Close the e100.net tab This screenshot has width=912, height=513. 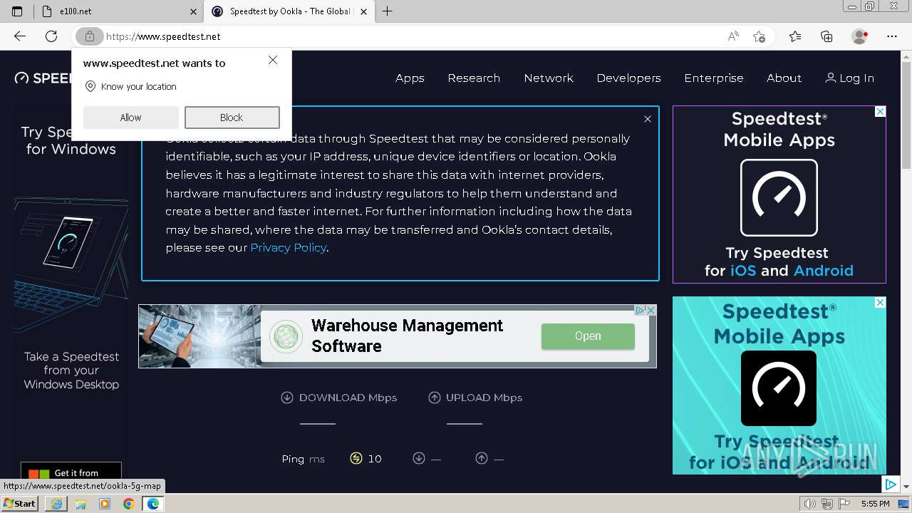(194, 11)
